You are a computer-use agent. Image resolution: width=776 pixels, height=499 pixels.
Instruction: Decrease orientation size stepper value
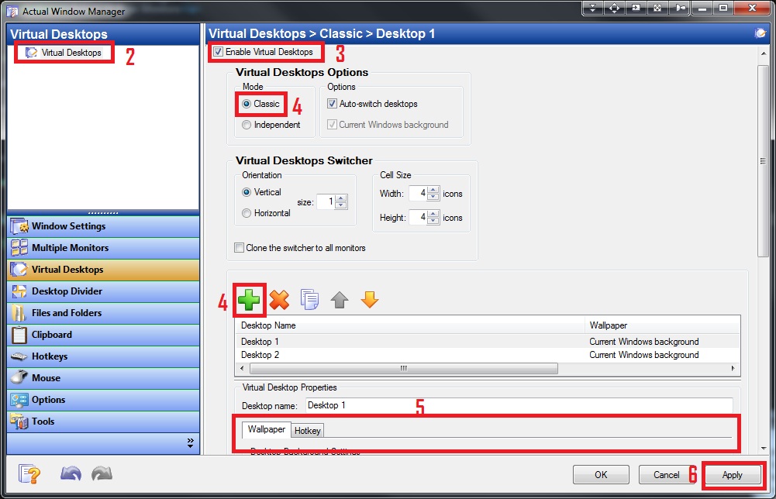341,205
